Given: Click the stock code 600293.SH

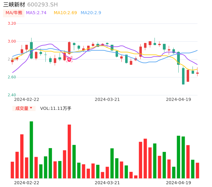Looking at the screenshot, I should [x=42, y=5].
